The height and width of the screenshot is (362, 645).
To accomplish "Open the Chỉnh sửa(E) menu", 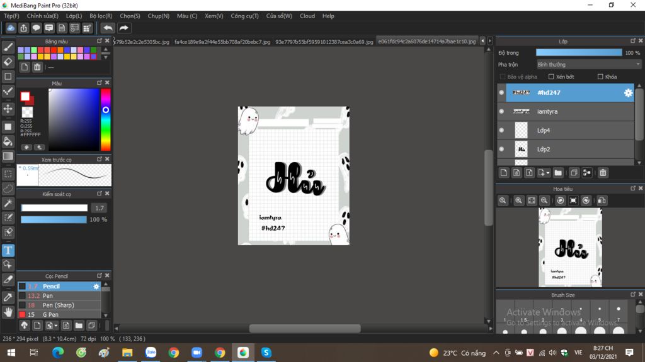I will pos(43,16).
